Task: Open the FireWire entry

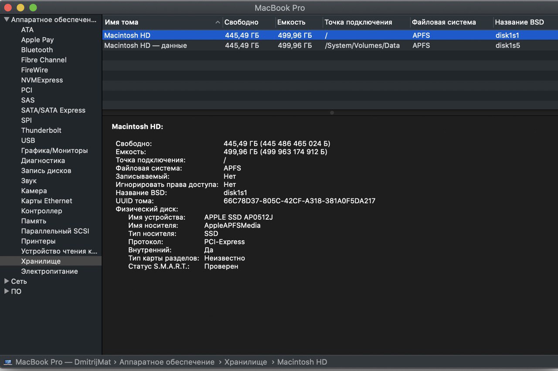Action: coord(34,70)
